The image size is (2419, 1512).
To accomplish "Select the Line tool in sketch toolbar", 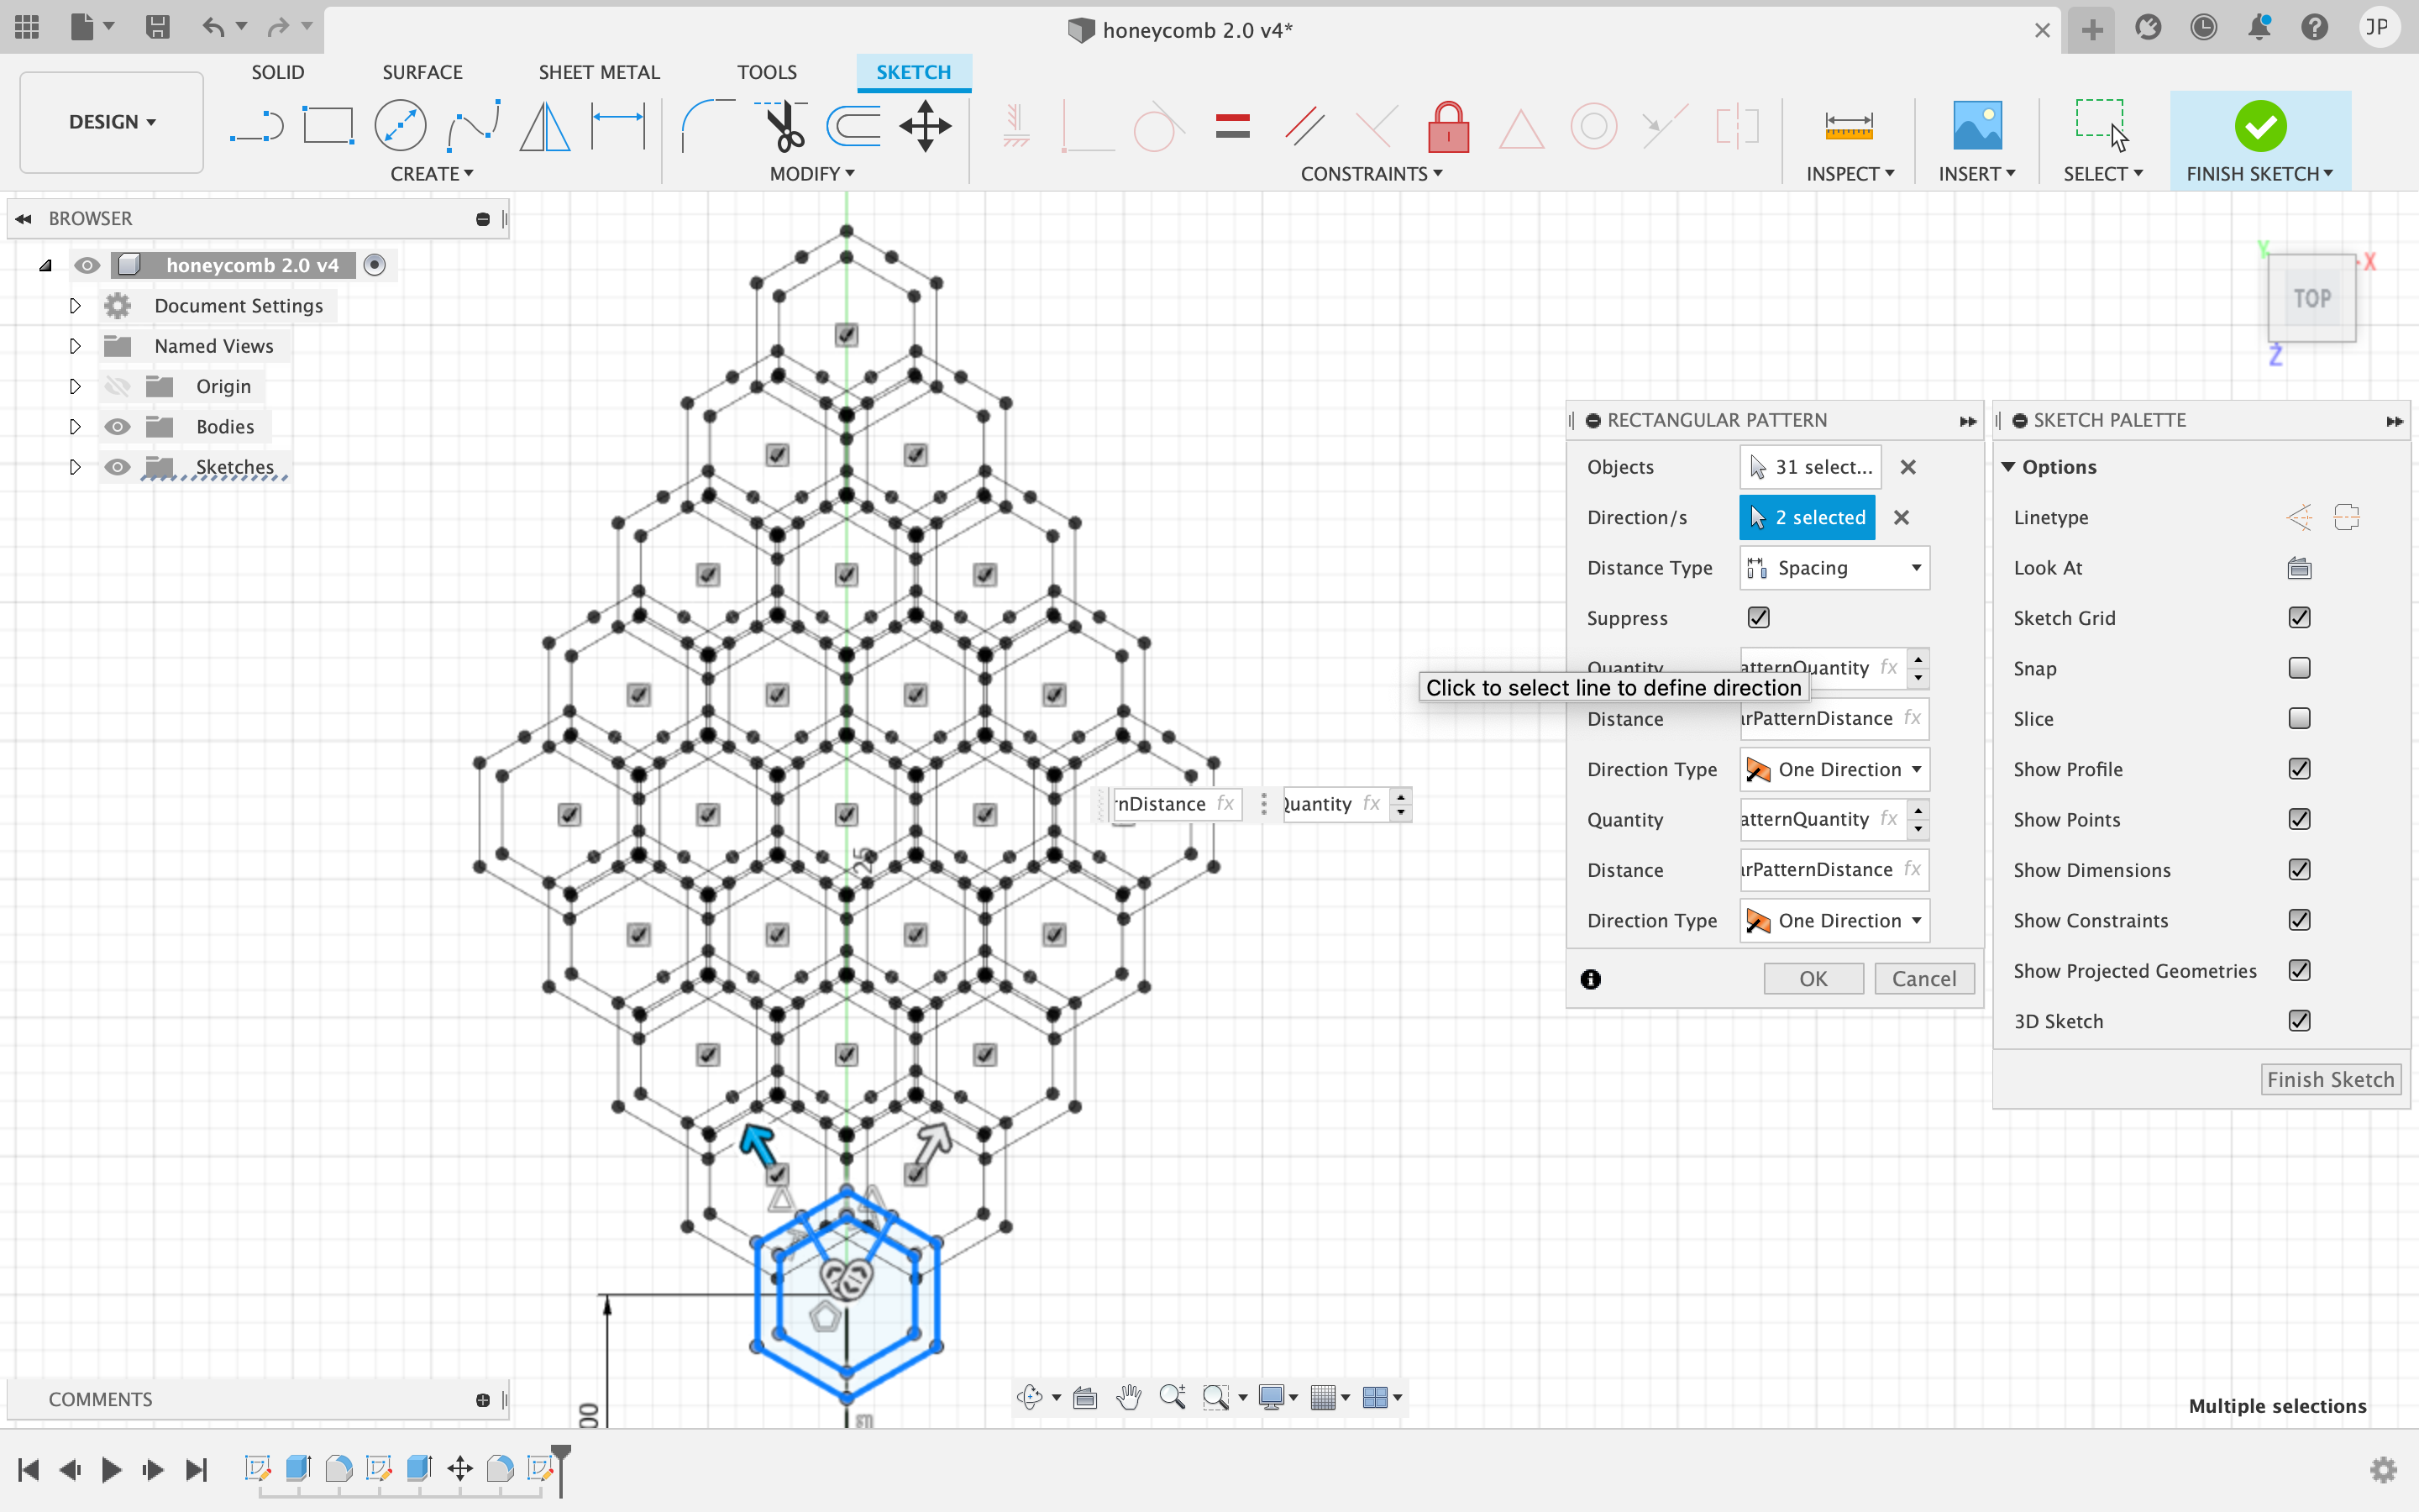I will pyautogui.click(x=256, y=125).
